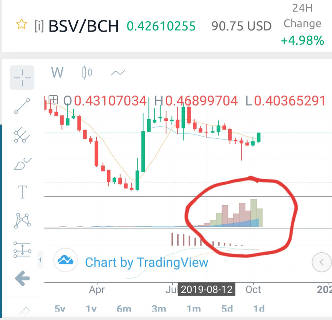Open the Chart by TradingView link
Viewport: 332px width, 320px height.
(x=146, y=262)
